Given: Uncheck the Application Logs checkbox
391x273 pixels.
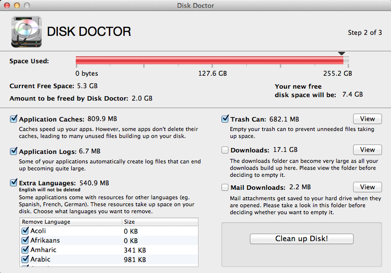Looking at the screenshot, I should coord(14,151).
